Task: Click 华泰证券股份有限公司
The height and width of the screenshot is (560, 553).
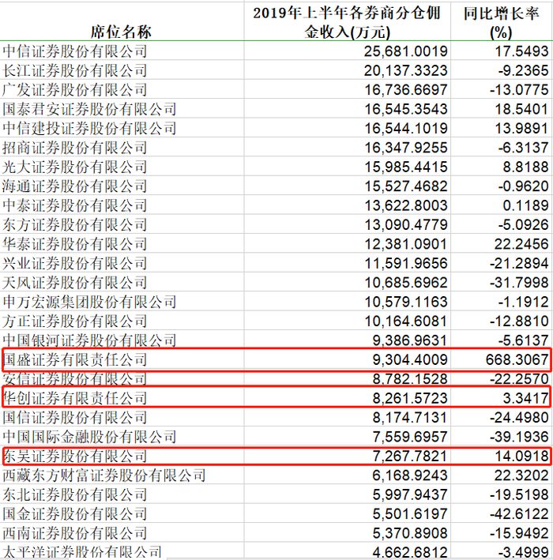Action: (x=75, y=244)
